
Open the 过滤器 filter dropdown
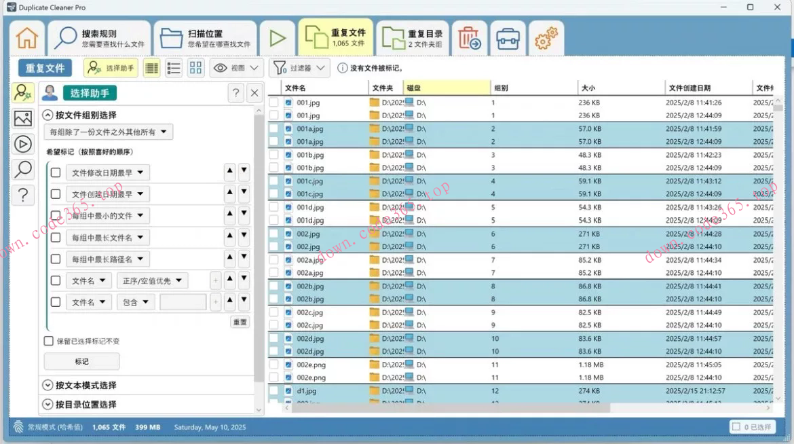[300, 68]
